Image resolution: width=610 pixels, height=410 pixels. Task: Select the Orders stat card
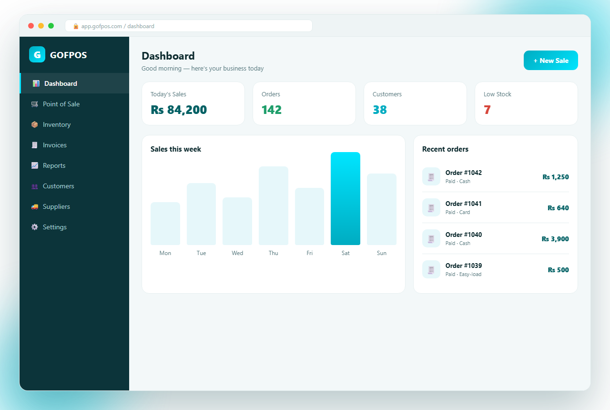(304, 103)
